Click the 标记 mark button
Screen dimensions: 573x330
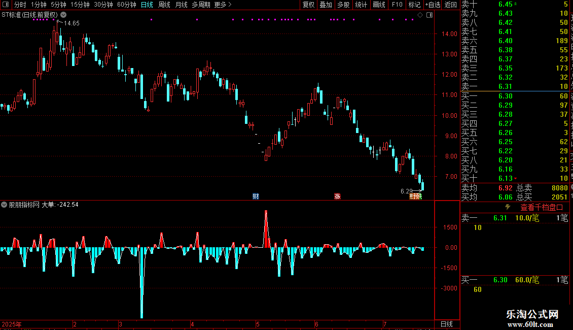[x=414, y=5]
